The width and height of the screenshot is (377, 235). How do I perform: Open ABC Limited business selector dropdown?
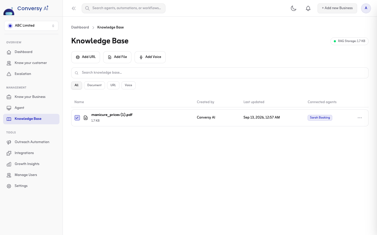click(x=31, y=26)
